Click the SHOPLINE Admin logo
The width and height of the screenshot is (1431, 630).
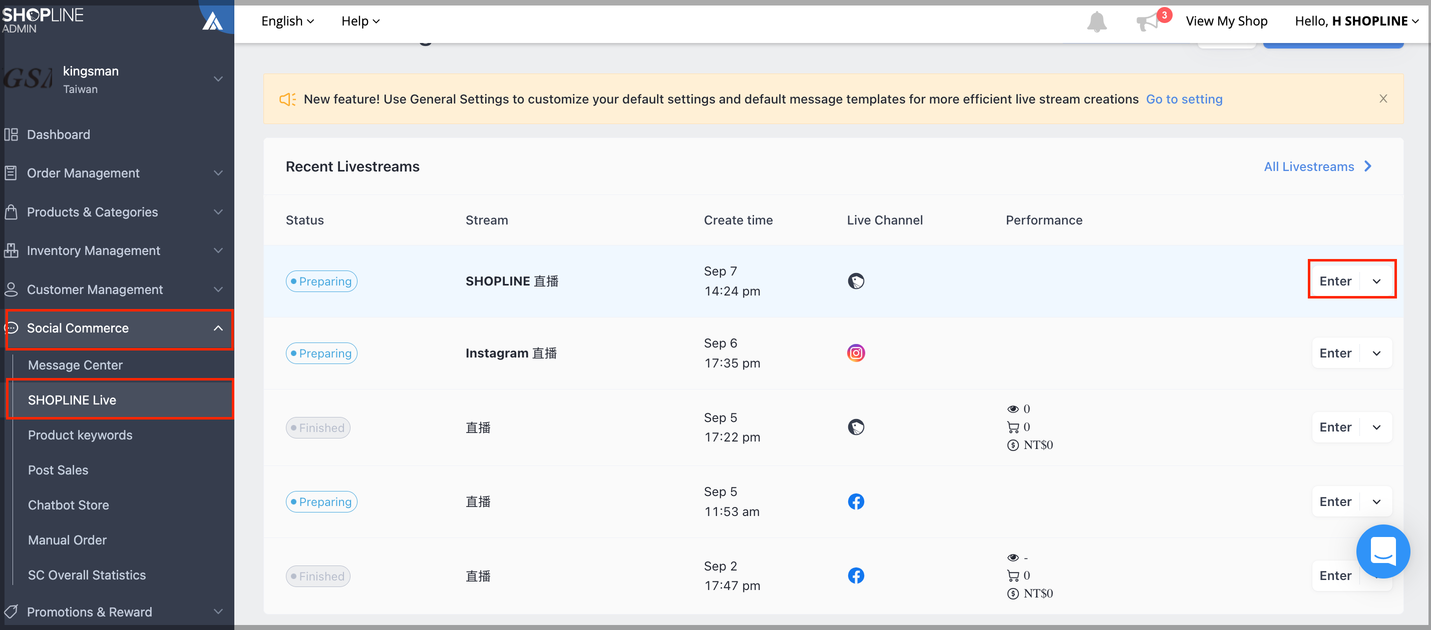pyautogui.click(x=43, y=20)
